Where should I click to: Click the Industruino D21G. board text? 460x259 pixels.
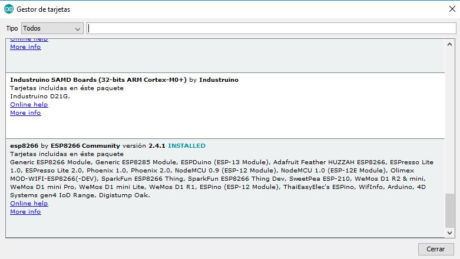pyautogui.click(x=40, y=96)
